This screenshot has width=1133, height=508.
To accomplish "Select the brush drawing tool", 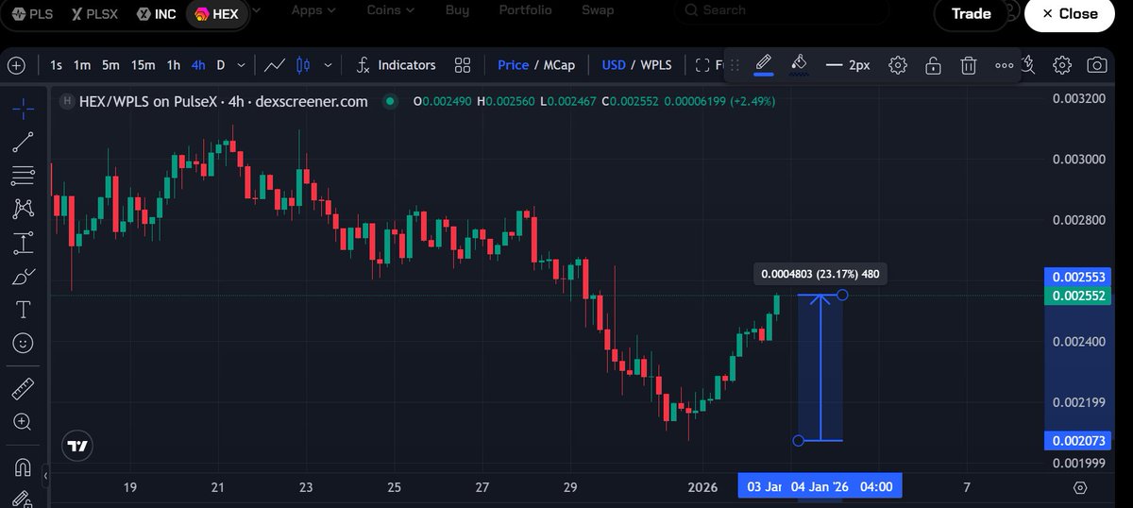I will tap(24, 277).
